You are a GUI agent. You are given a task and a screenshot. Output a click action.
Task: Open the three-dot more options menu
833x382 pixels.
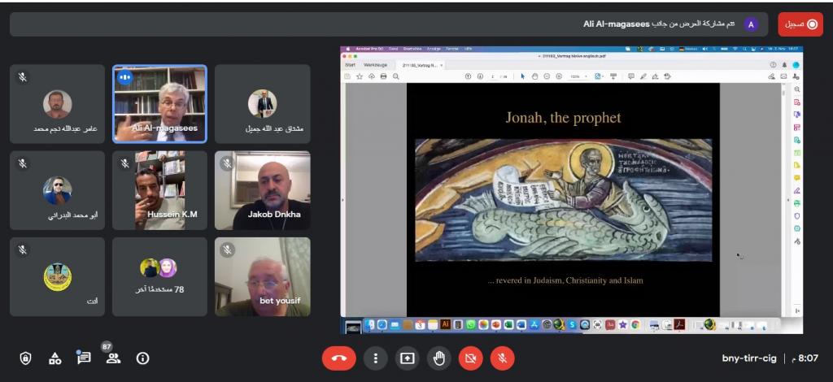click(375, 358)
